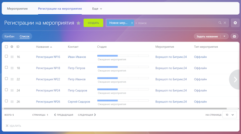The width and height of the screenshot is (241, 134).
Task: Click the green СОЗДАТЬ button
Action: 93,23
